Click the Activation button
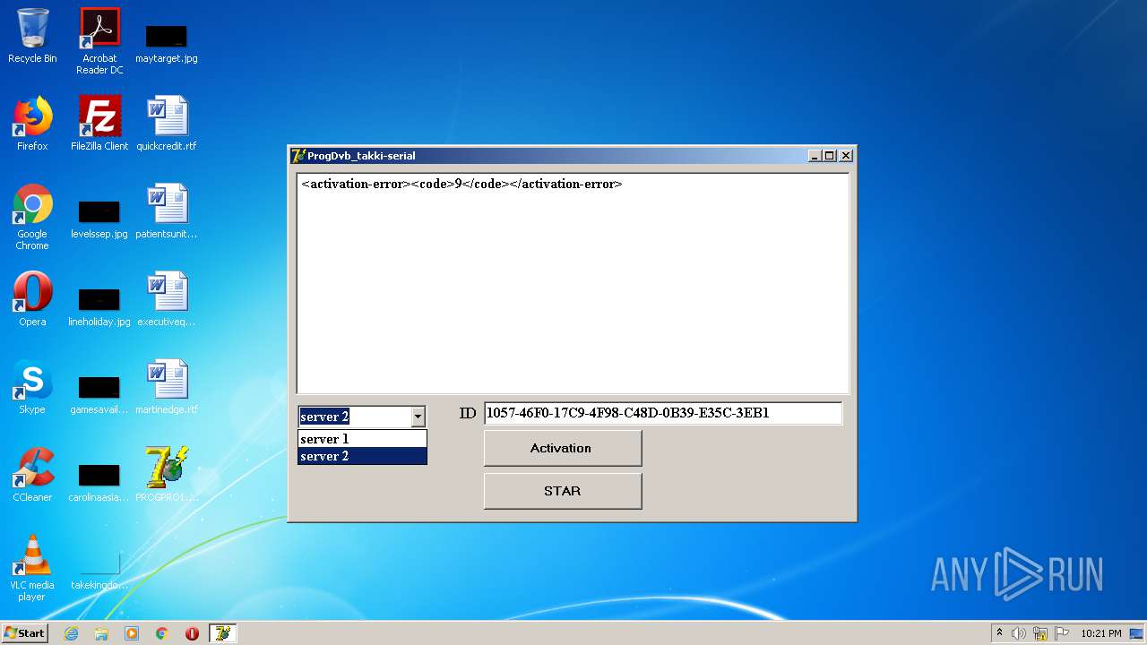 pos(563,448)
